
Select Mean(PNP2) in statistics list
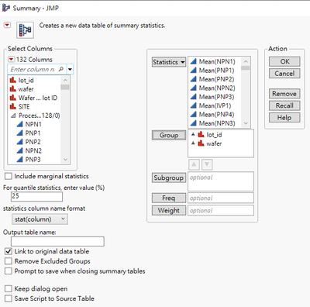pyautogui.click(x=216, y=79)
